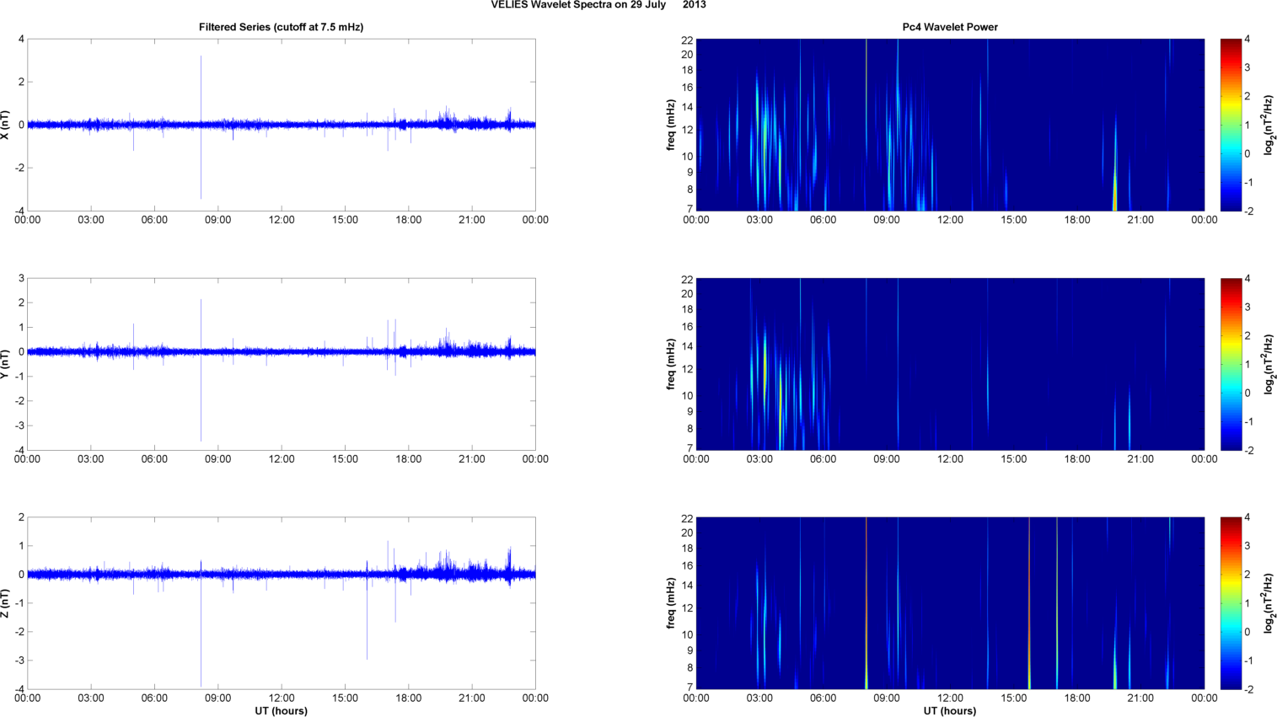Image resolution: width=1277 pixels, height=717 pixels.
Task: Click the "14" frequency tick of the middle wavelet panel
Action: tap(687, 346)
